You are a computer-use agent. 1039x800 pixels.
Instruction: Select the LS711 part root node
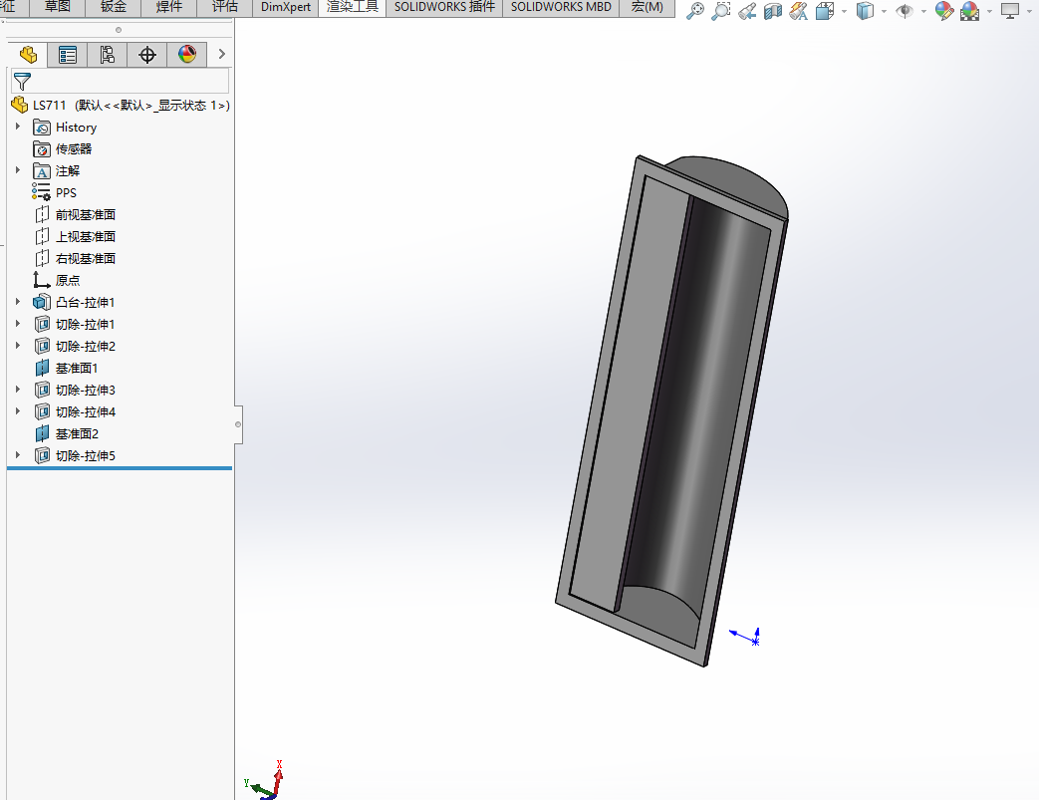(120, 105)
